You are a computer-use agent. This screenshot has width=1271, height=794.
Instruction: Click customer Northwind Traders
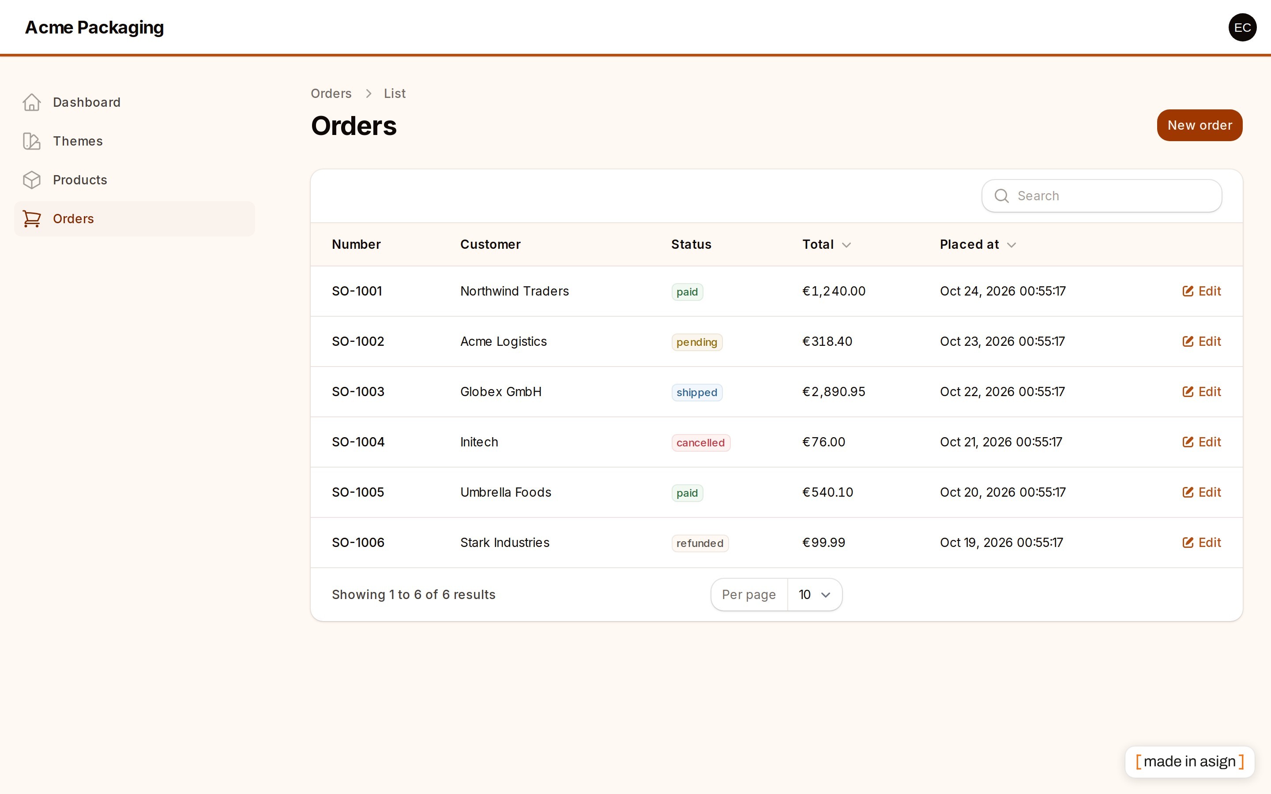tap(515, 291)
